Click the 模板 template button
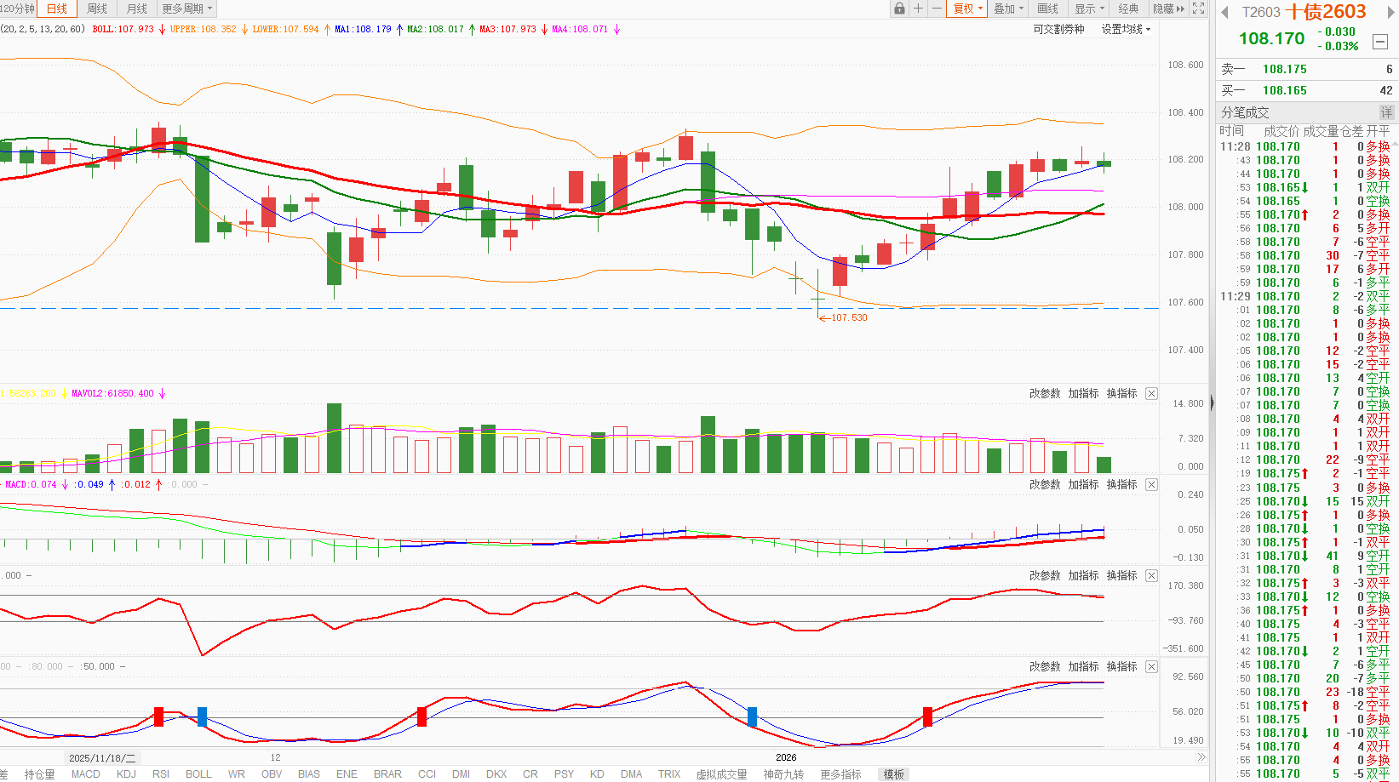 [894, 774]
